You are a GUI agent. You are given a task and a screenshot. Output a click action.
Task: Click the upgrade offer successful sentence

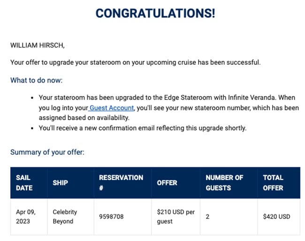click(x=136, y=62)
